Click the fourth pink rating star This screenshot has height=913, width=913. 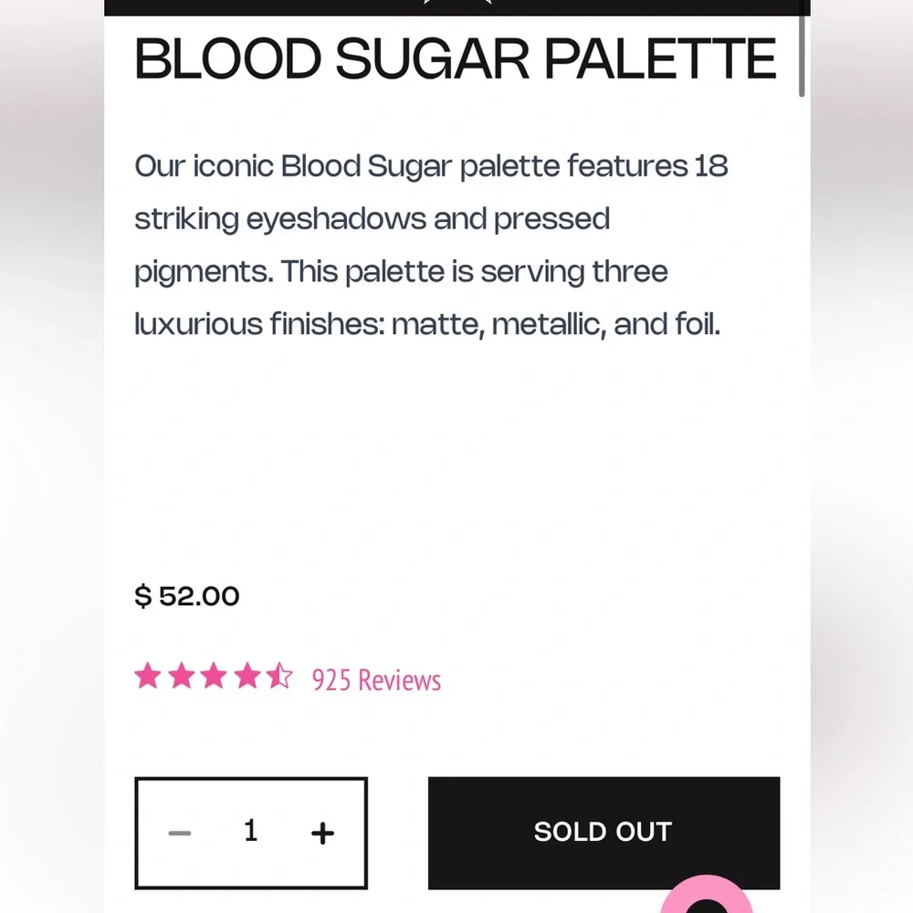(247, 676)
